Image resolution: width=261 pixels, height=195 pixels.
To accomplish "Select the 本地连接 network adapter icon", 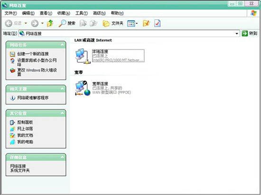I will 83,56.
